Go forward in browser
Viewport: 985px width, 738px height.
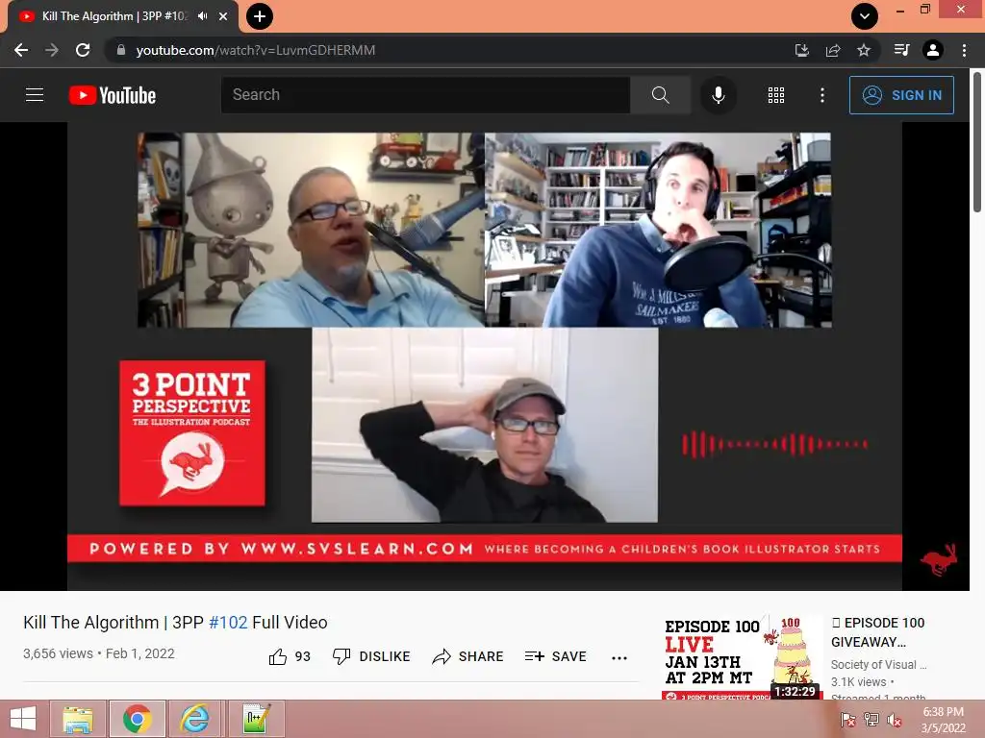pos(52,50)
